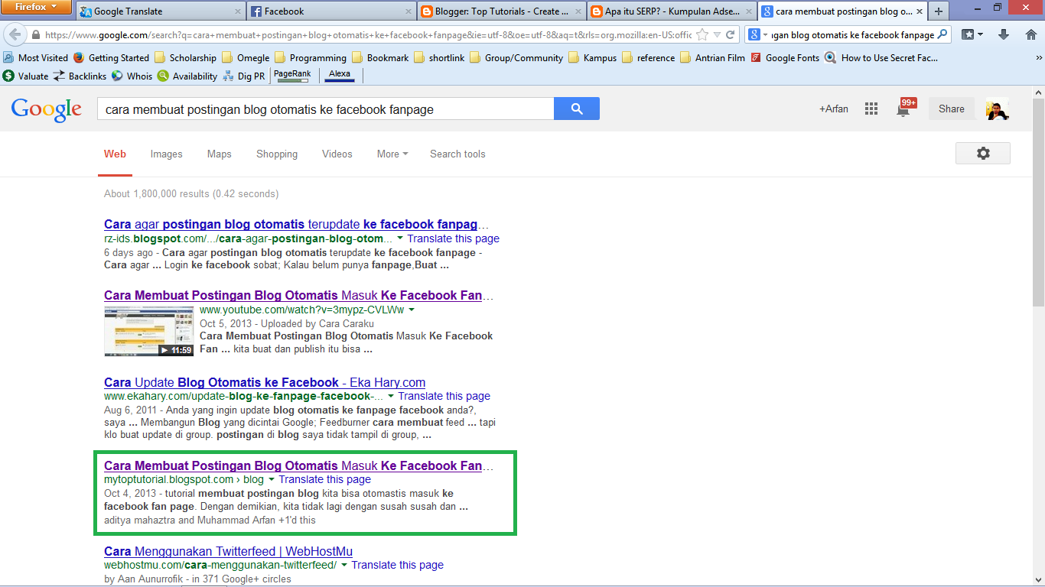Open search settings gear button
This screenshot has width=1045, height=587.
coord(983,153)
